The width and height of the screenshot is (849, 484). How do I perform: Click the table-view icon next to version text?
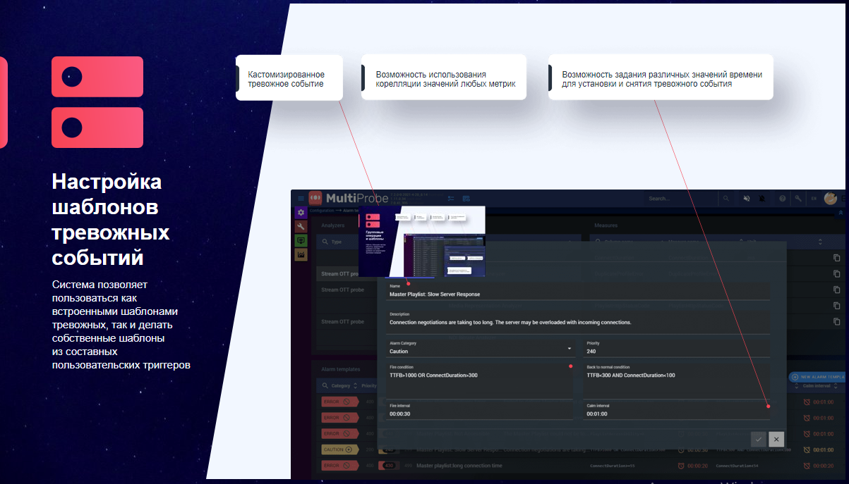pos(466,199)
